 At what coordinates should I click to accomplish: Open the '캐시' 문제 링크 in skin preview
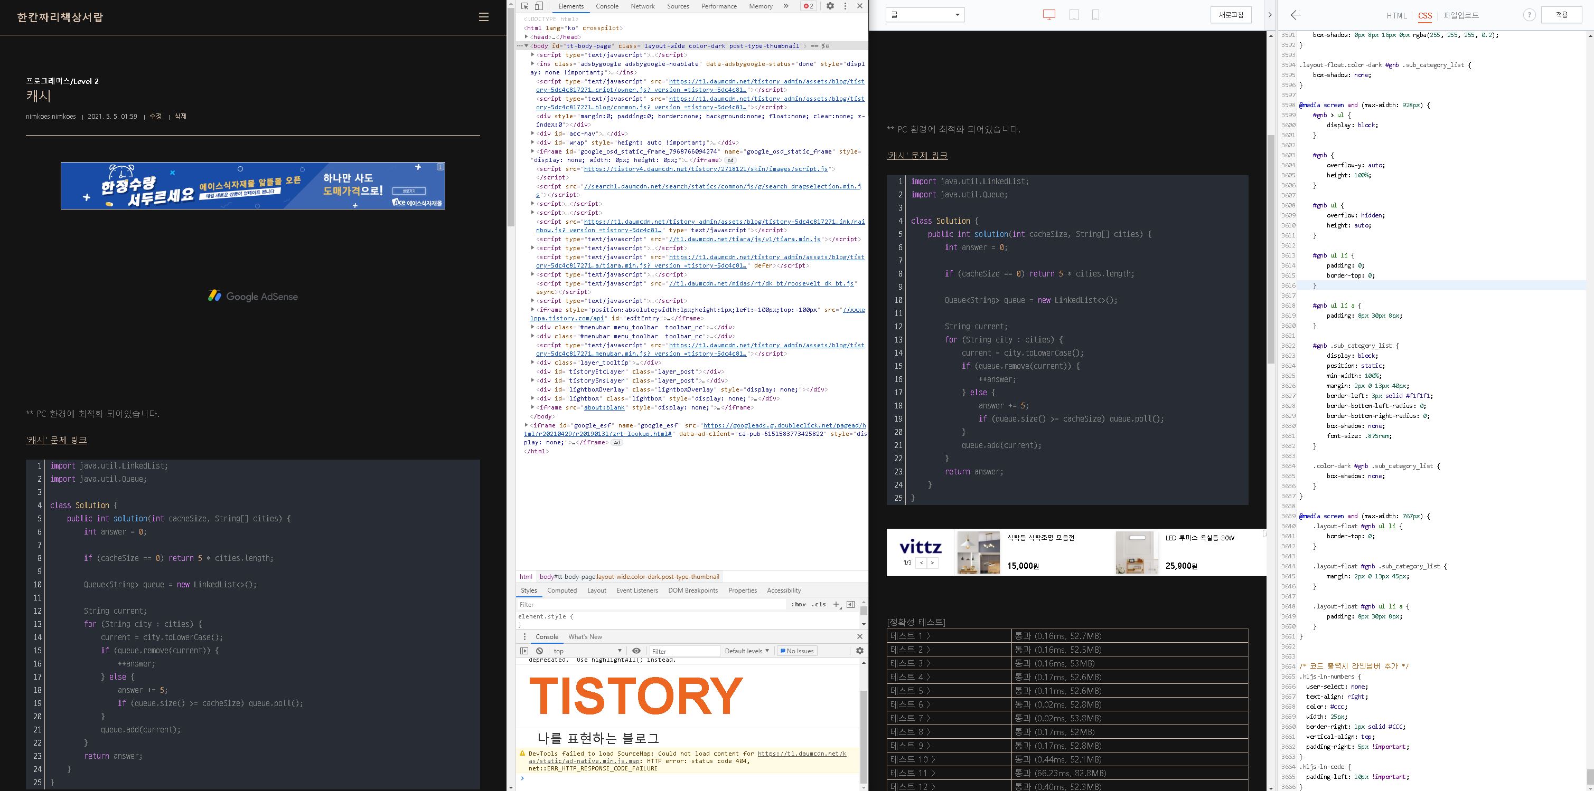[917, 155]
